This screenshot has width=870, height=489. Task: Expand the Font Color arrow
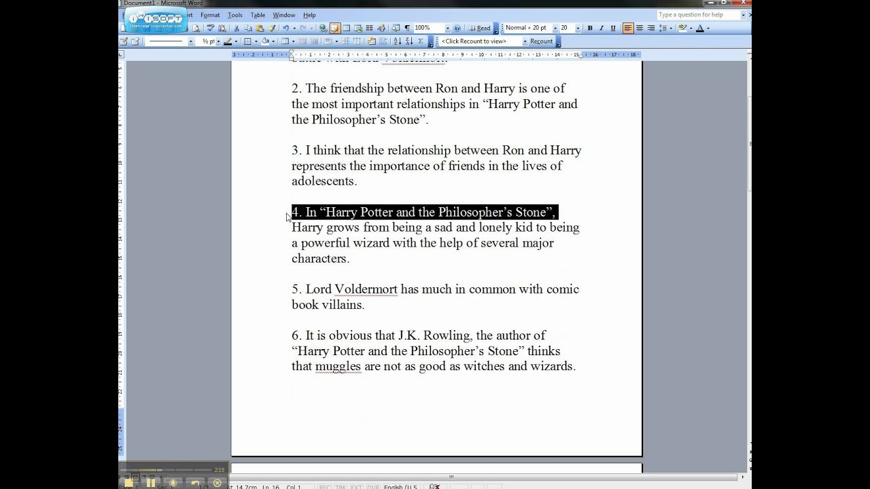pyautogui.click(x=708, y=28)
